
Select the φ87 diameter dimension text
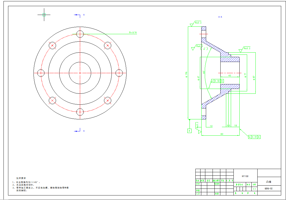click(x=254, y=78)
